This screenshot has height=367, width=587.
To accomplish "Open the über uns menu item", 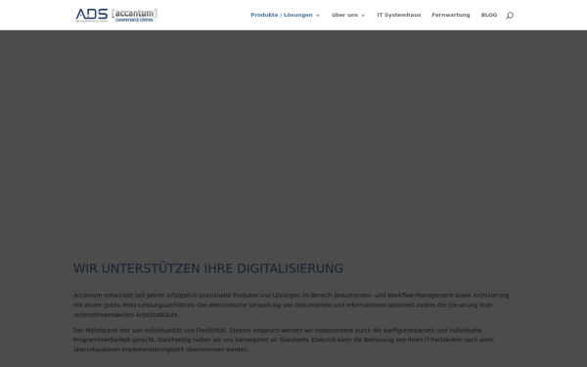I will tap(344, 15).
